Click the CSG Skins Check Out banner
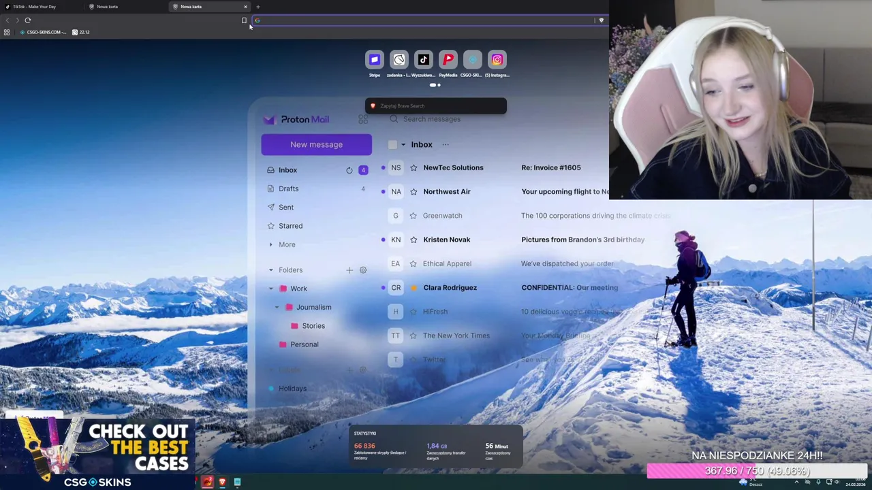872x490 pixels. (98, 453)
